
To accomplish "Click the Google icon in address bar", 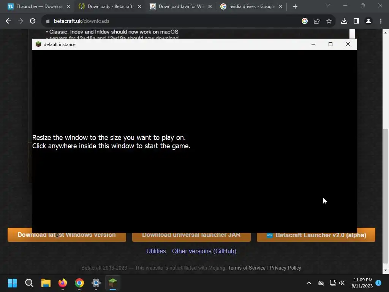I will (x=305, y=21).
